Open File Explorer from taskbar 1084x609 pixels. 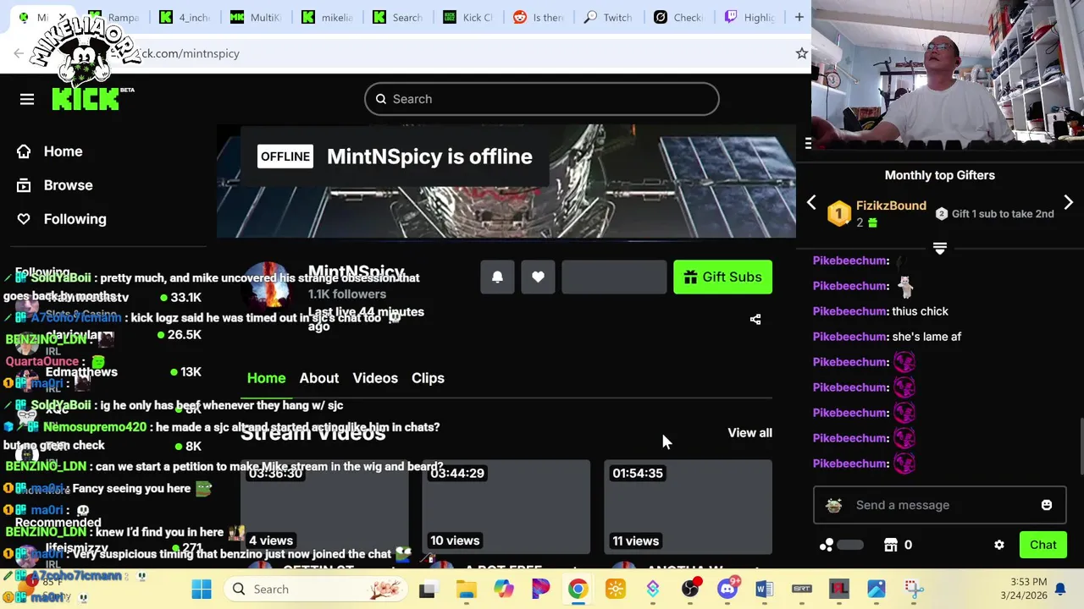467,589
